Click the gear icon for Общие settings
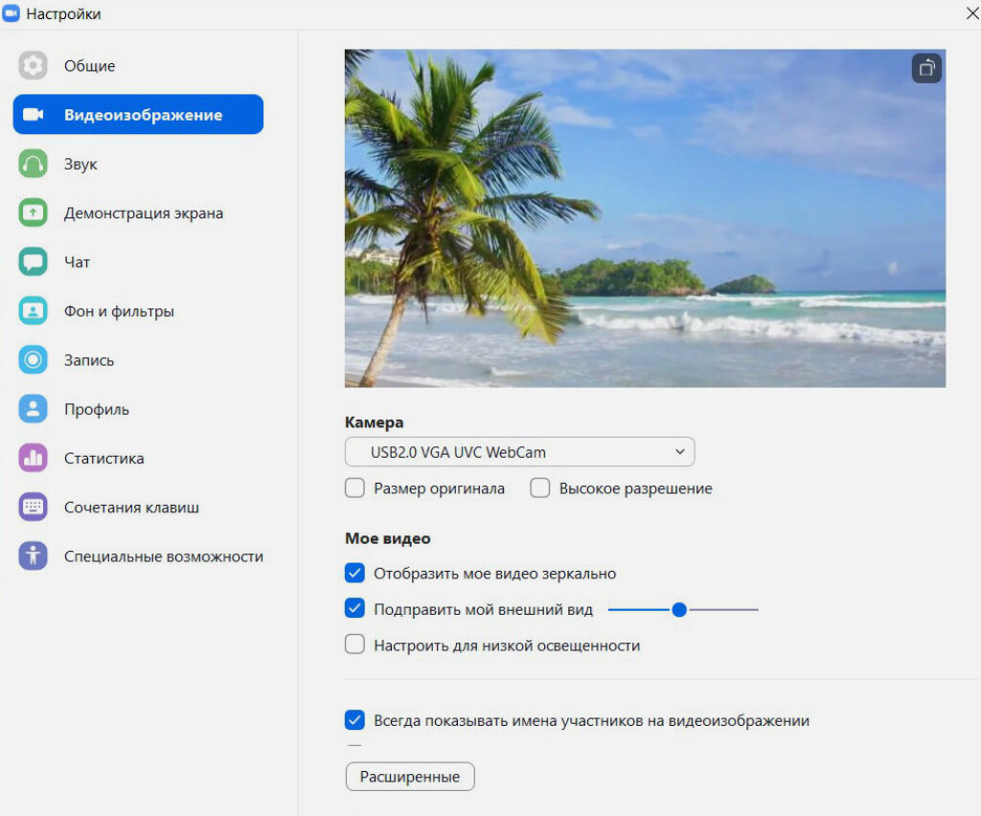The width and height of the screenshot is (981, 816). point(33,66)
